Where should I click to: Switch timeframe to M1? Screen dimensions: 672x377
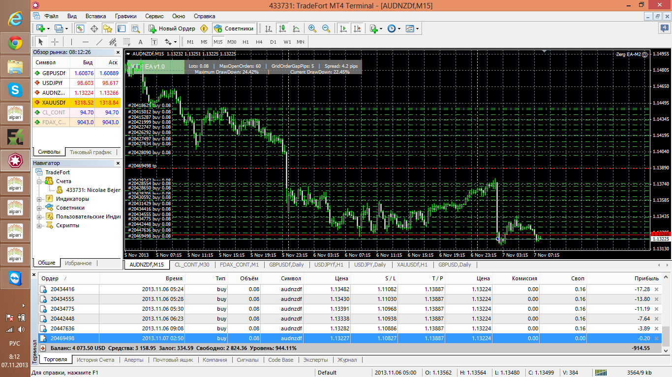(190, 42)
